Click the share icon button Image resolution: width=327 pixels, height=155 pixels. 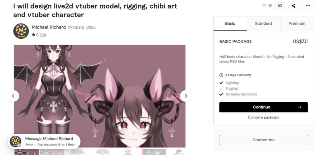tap(293, 6)
